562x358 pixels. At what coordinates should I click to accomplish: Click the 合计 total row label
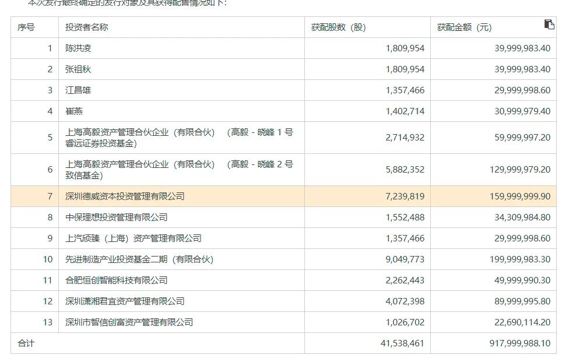(x=26, y=343)
